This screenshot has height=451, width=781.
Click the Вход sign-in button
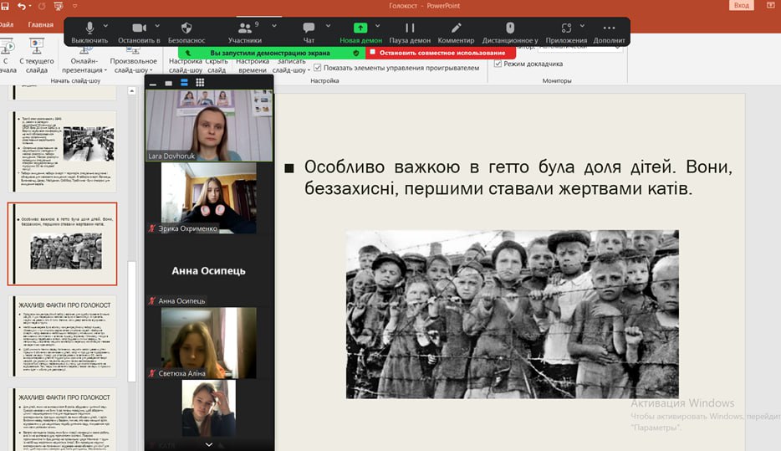pyautogui.click(x=741, y=6)
